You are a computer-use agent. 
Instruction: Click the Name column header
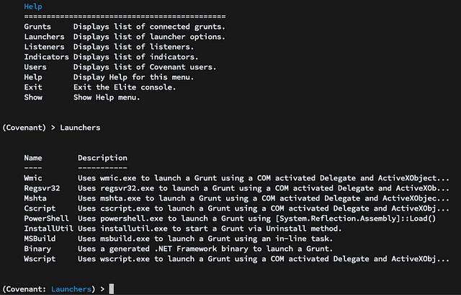33,158
